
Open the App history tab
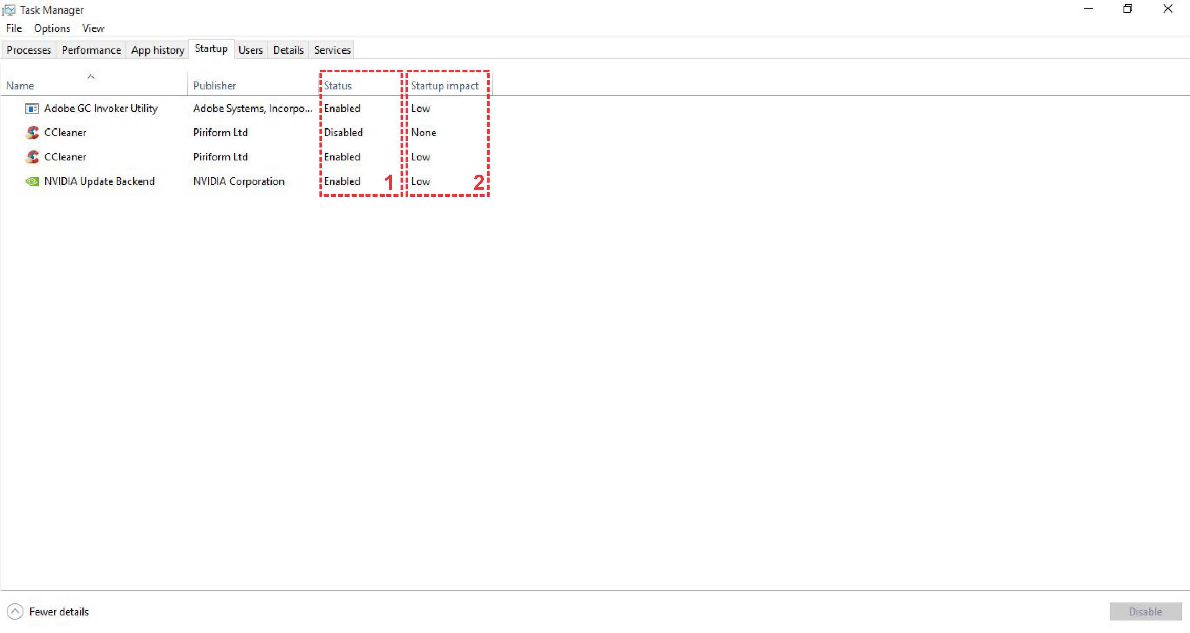pos(158,50)
